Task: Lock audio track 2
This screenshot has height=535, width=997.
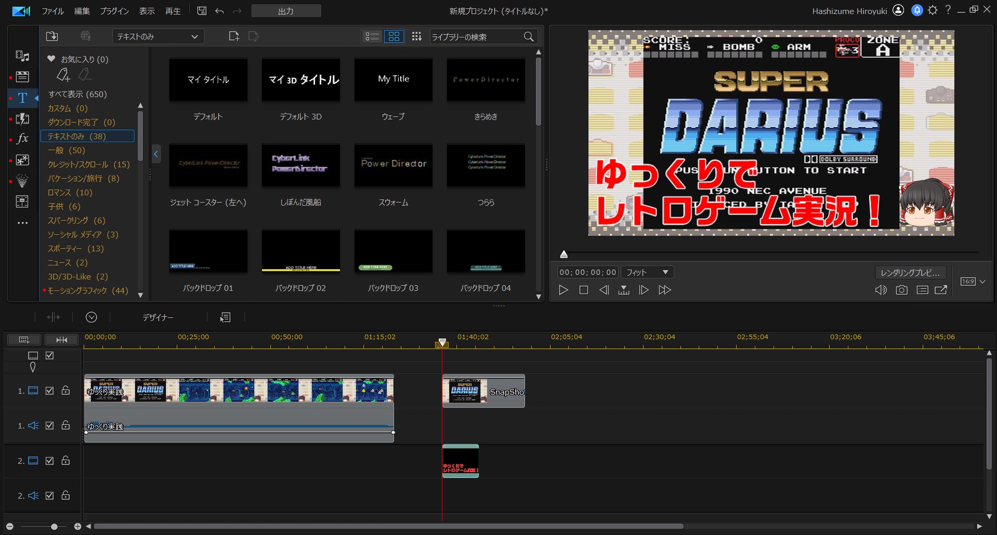Action: (x=66, y=495)
